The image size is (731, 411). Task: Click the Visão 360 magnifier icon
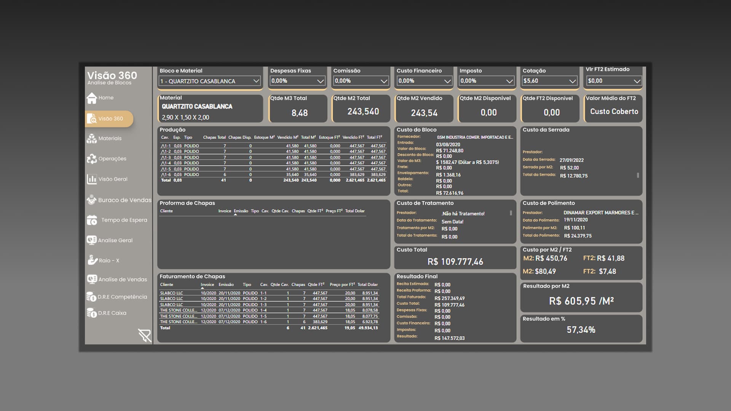(92, 119)
